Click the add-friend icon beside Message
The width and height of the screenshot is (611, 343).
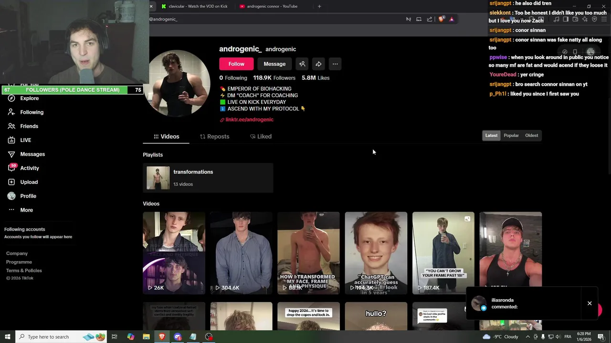pos(302,64)
